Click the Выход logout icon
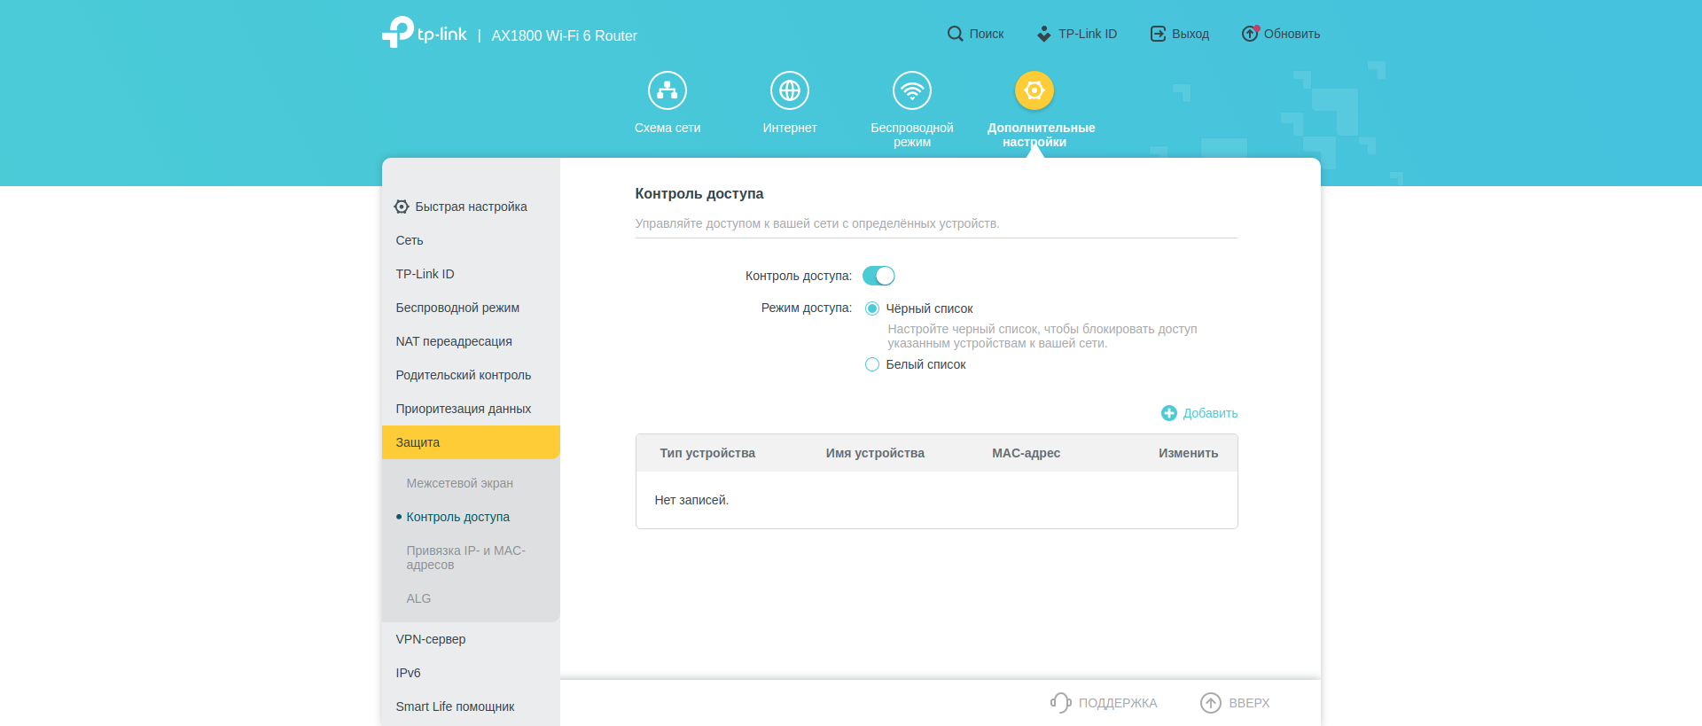The height and width of the screenshot is (726, 1702). [x=1158, y=34]
